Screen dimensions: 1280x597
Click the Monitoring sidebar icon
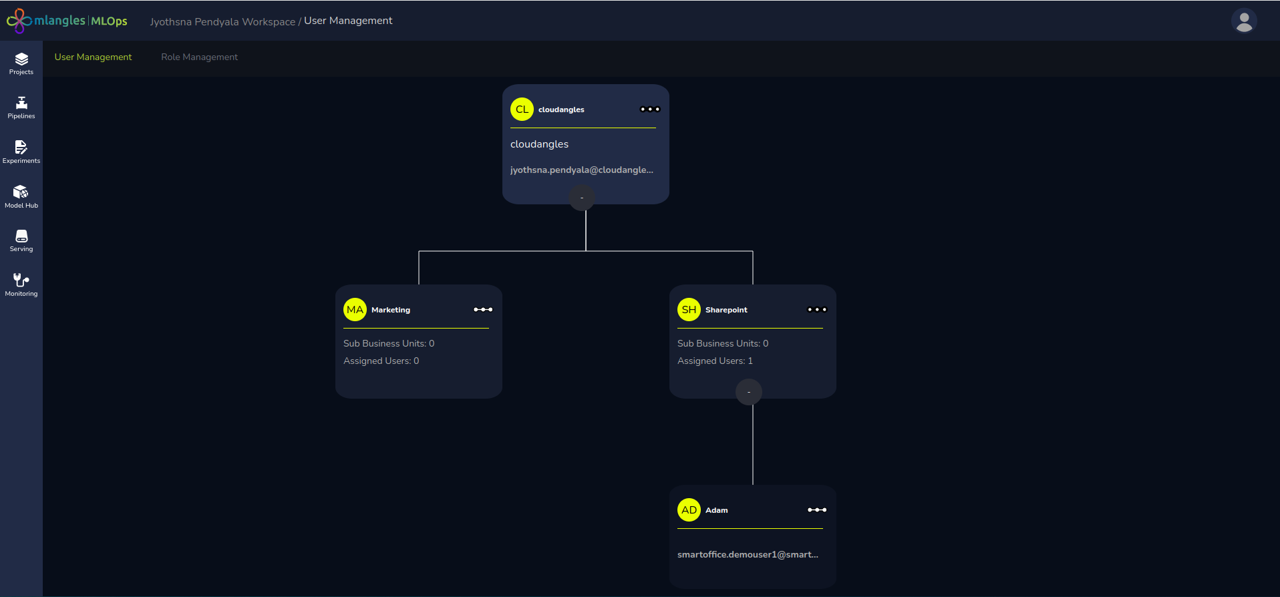(x=21, y=284)
